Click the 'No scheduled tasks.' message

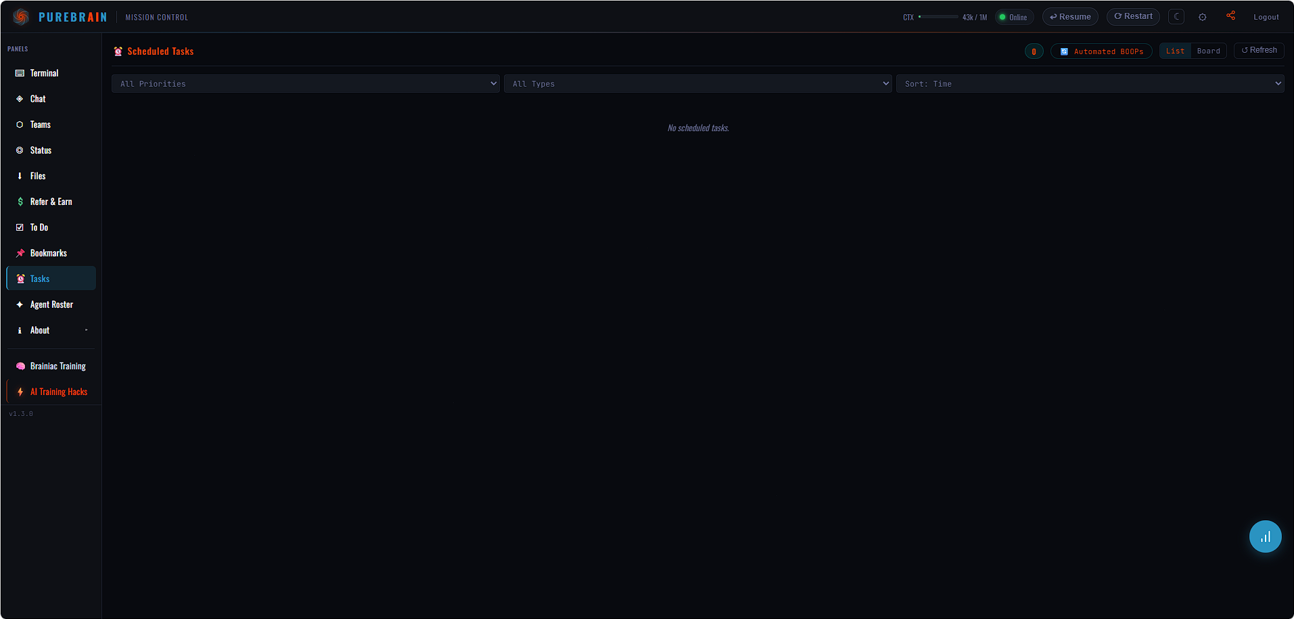click(x=698, y=128)
